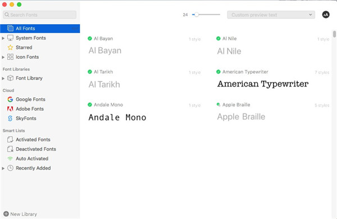The width and height of the screenshot is (337, 219).
Task: Open the aA preview appearance button
Action: click(326, 15)
